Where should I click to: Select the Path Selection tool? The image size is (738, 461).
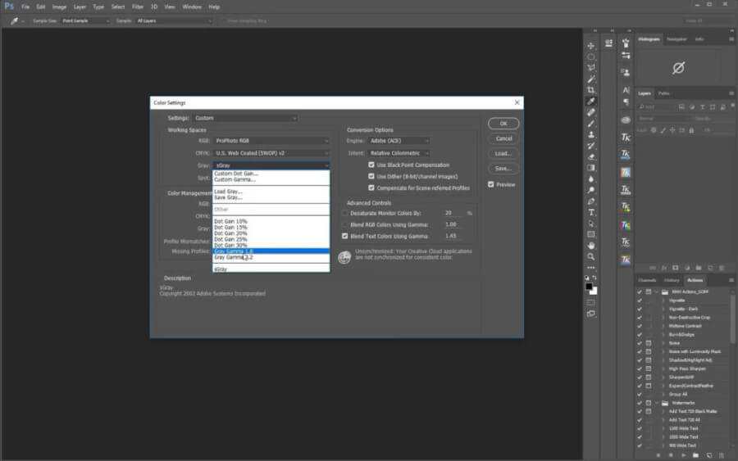[x=590, y=224]
